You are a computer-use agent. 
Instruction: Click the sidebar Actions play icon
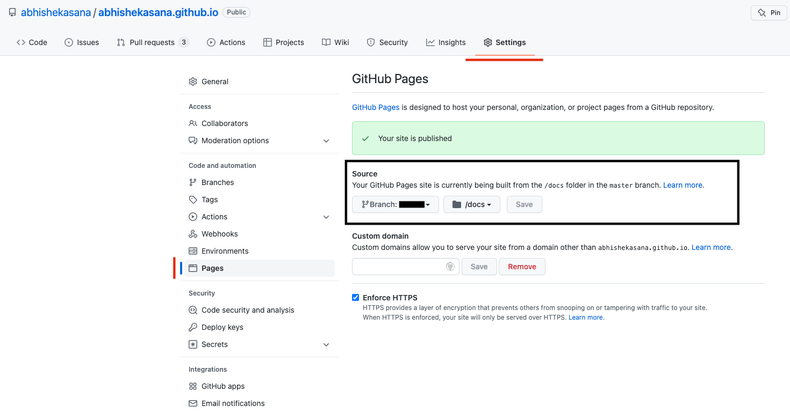pos(193,217)
